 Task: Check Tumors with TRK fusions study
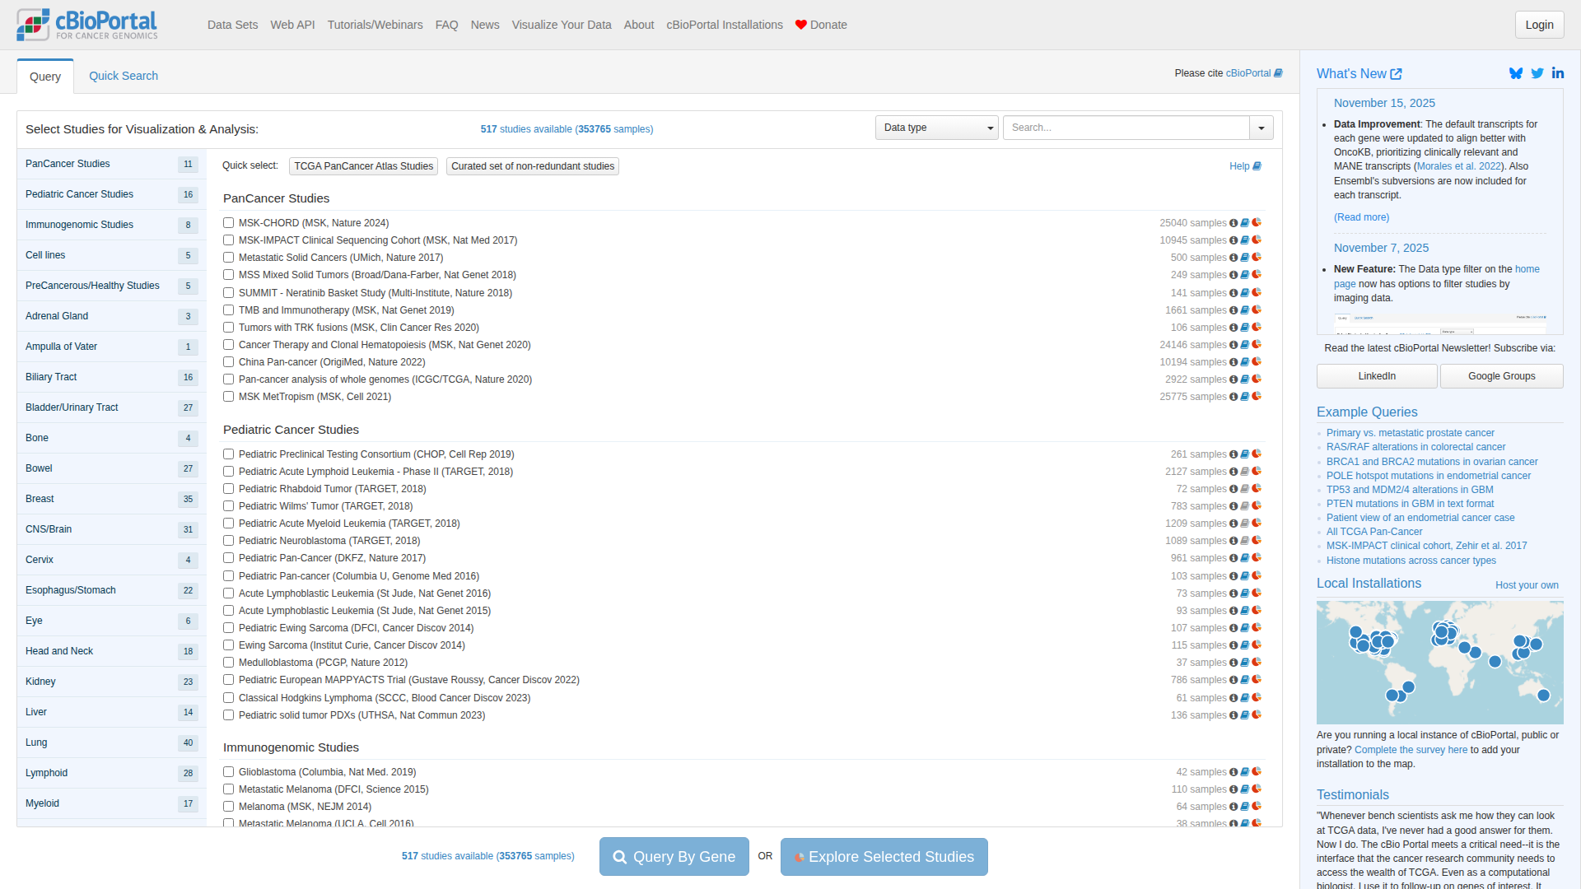(x=229, y=328)
